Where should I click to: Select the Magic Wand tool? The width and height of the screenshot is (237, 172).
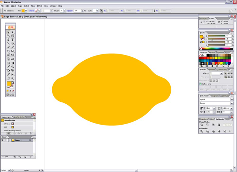8,36
